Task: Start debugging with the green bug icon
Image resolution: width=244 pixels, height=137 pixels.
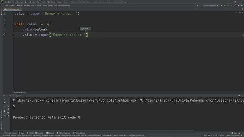Action: click(x=225, y=5)
